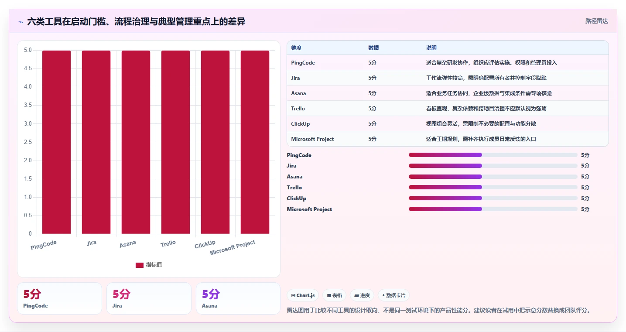Click the 5分 score in the ClickUp table row
Image resolution: width=626 pixels, height=332 pixels.
click(372, 124)
